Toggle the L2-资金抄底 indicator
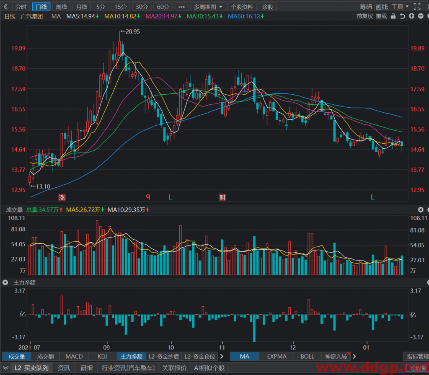Screen dimensions: 429x375 164,357
